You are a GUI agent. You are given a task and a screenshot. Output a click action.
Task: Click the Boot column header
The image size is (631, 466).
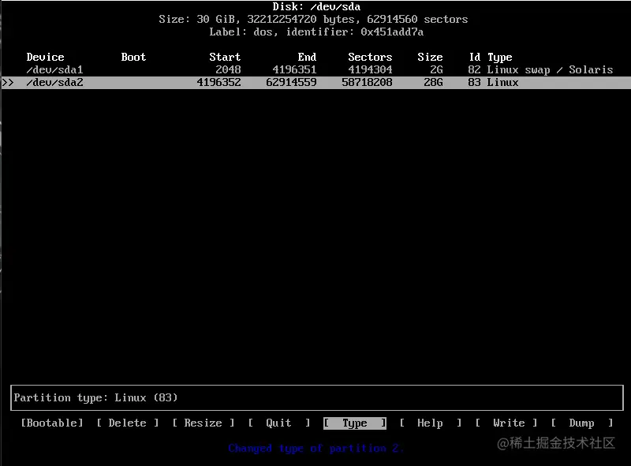click(x=133, y=57)
